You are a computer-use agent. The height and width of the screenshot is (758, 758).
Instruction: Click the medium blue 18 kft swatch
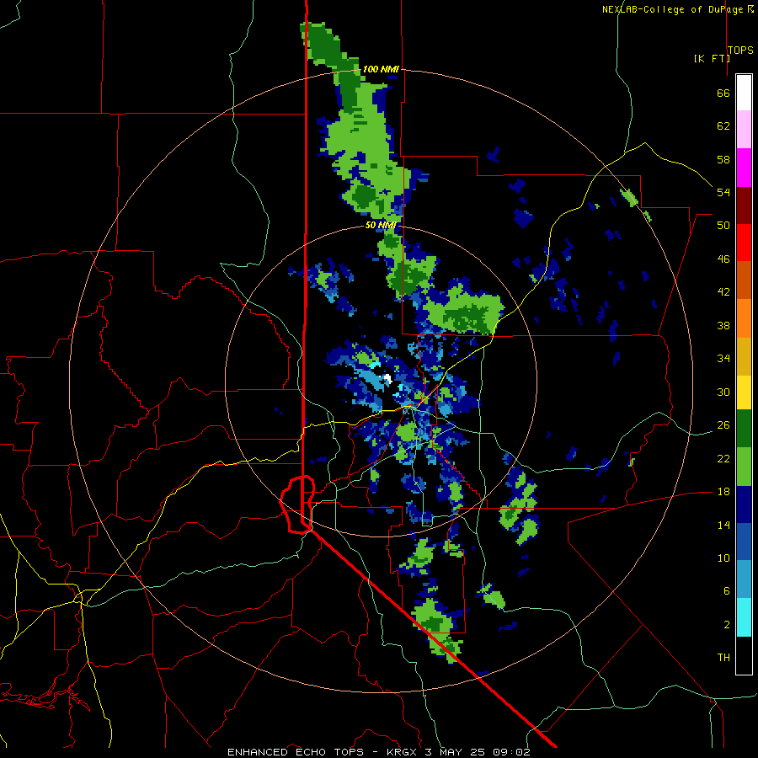pos(744,542)
